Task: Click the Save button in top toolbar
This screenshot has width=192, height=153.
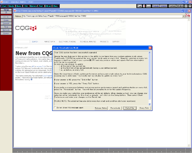Action: (149, 6)
